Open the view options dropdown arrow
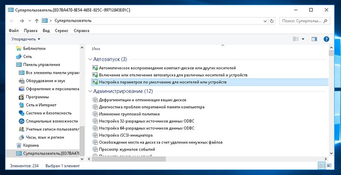341x175 pixels. pyautogui.click(x=303, y=39)
